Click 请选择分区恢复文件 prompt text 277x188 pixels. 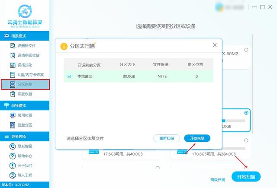tap(85, 138)
